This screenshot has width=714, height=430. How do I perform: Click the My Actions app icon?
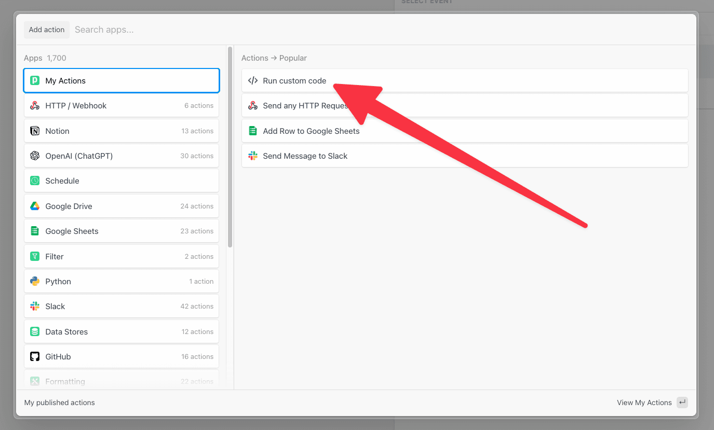pos(35,80)
